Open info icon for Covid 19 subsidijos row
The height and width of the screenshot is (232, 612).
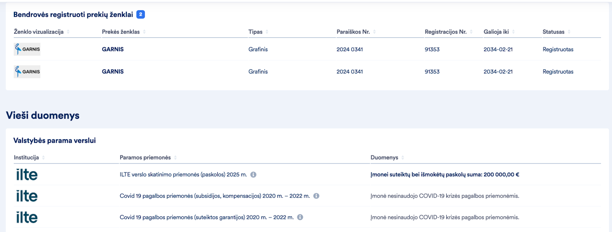tap(316, 196)
